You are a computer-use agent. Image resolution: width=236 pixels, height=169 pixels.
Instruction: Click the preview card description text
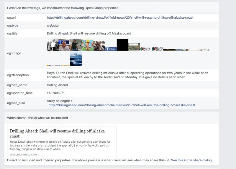60,145
